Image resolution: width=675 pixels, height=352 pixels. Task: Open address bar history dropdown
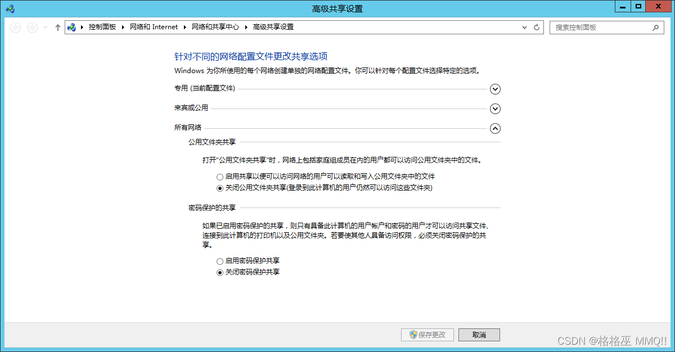[524, 27]
